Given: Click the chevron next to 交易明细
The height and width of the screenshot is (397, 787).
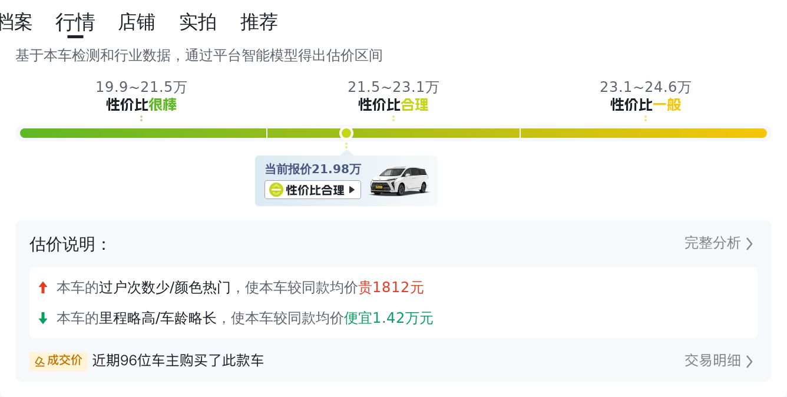Looking at the screenshot, I should 749,360.
